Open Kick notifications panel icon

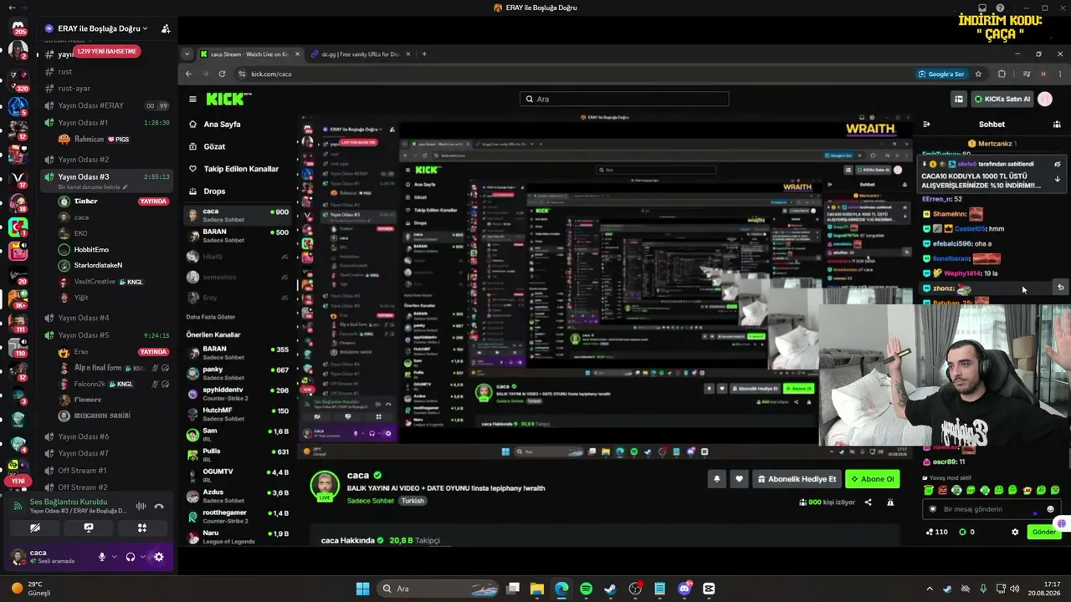coord(959,99)
